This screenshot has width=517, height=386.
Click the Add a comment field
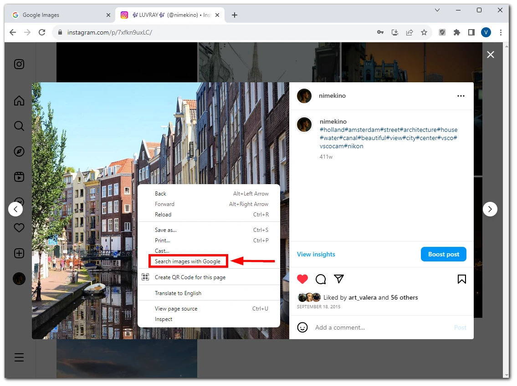(383, 327)
